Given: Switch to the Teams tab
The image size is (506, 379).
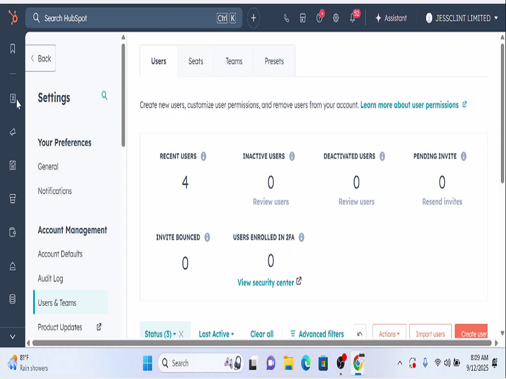Looking at the screenshot, I should (234, 61).
